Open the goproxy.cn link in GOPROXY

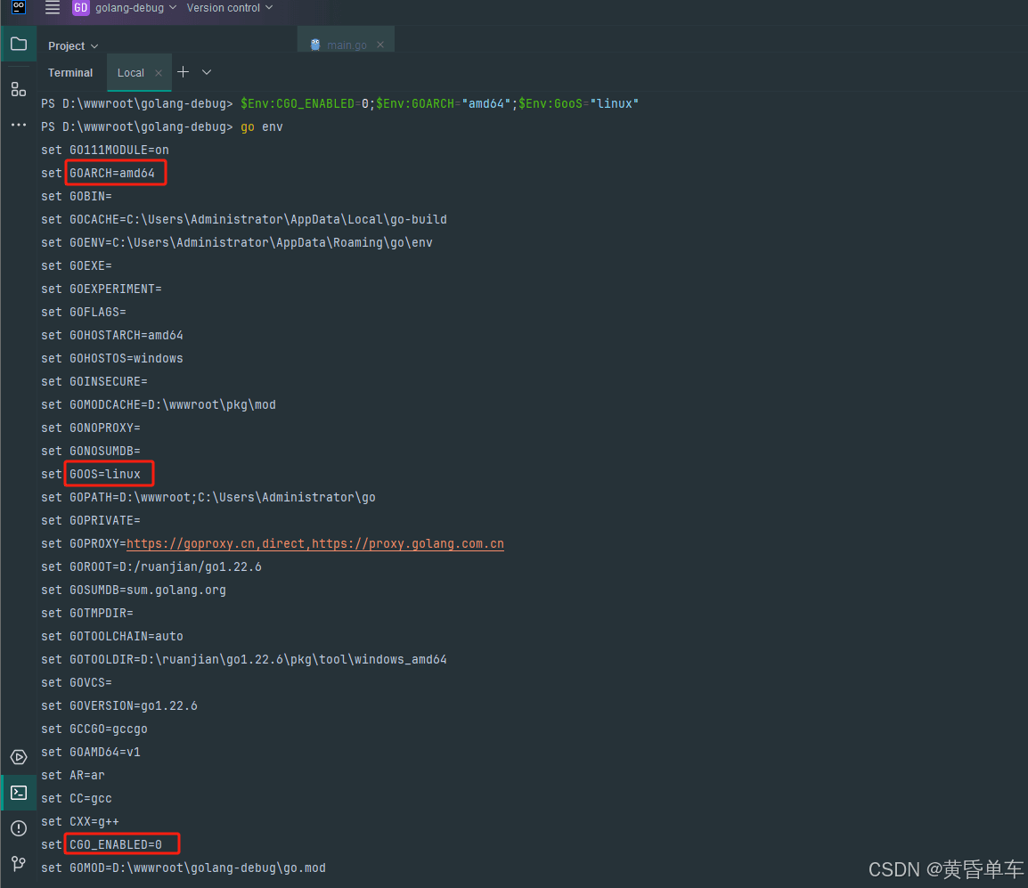[x=191, y=543]
